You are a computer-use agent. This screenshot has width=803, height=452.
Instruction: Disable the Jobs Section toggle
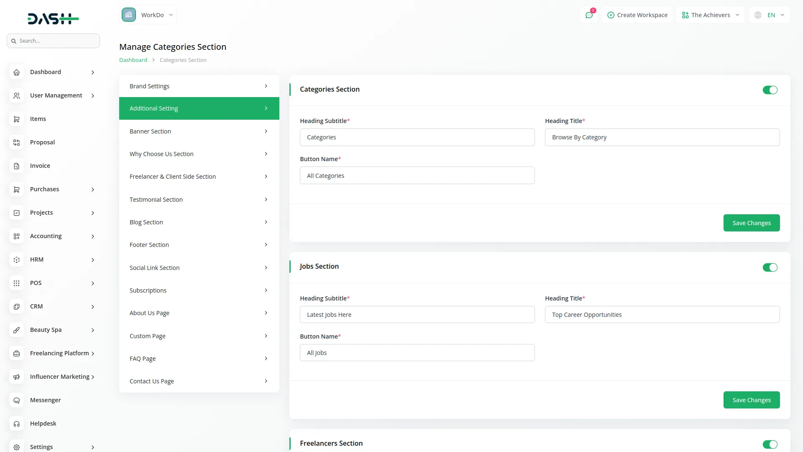770,267
